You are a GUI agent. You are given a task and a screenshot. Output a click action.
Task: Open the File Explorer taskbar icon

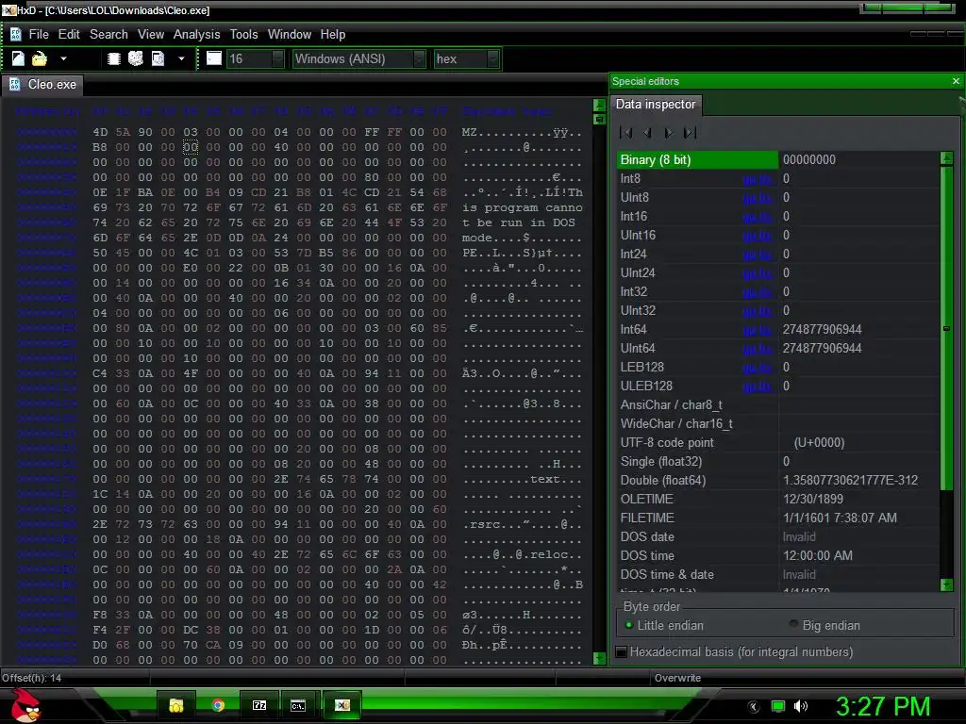(x=176, y=705)
